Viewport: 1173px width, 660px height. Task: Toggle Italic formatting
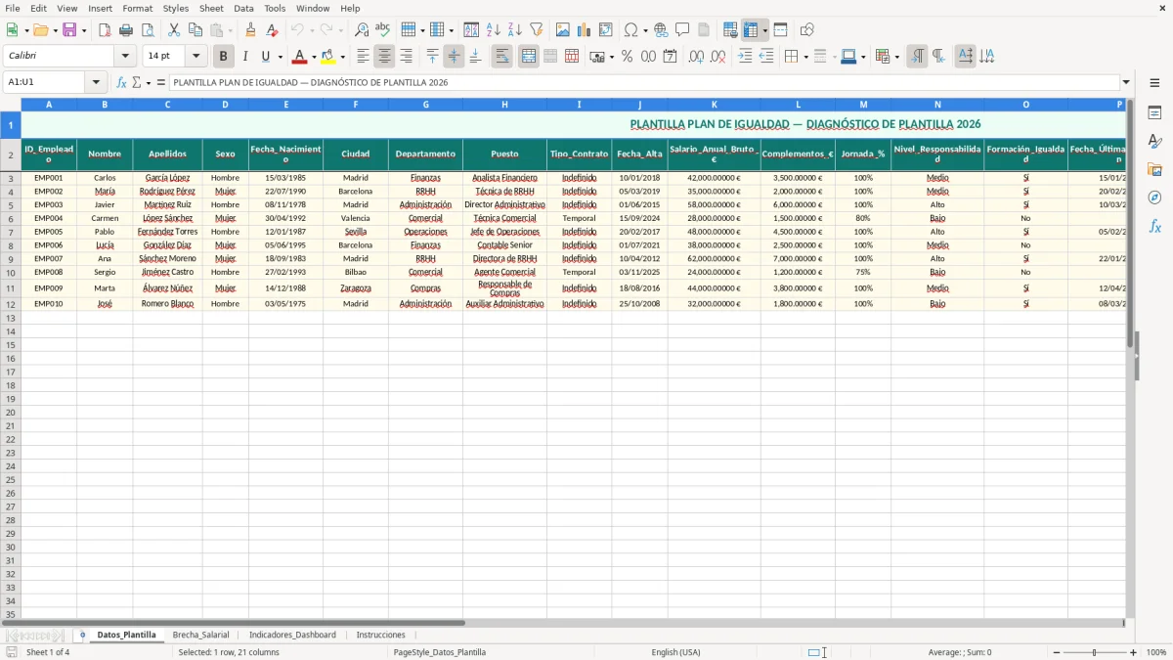click(245, 57)
